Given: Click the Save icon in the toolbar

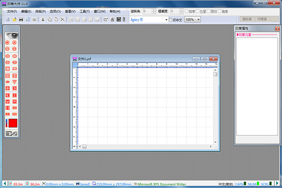Looking at the screenshot, I should click(21, 19).
